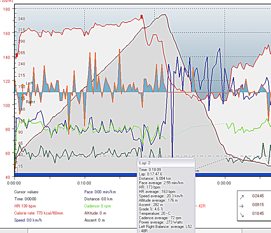Click 'Calorie rate: 773 kcal/60min' value
Image resolution: width=271 pixels, height=233 pixels.
tap(39, 213)
